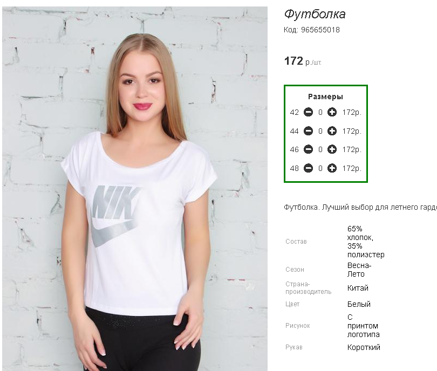Select quantity field for size 44
437x371 pixels.
click(x=320, y=131)
